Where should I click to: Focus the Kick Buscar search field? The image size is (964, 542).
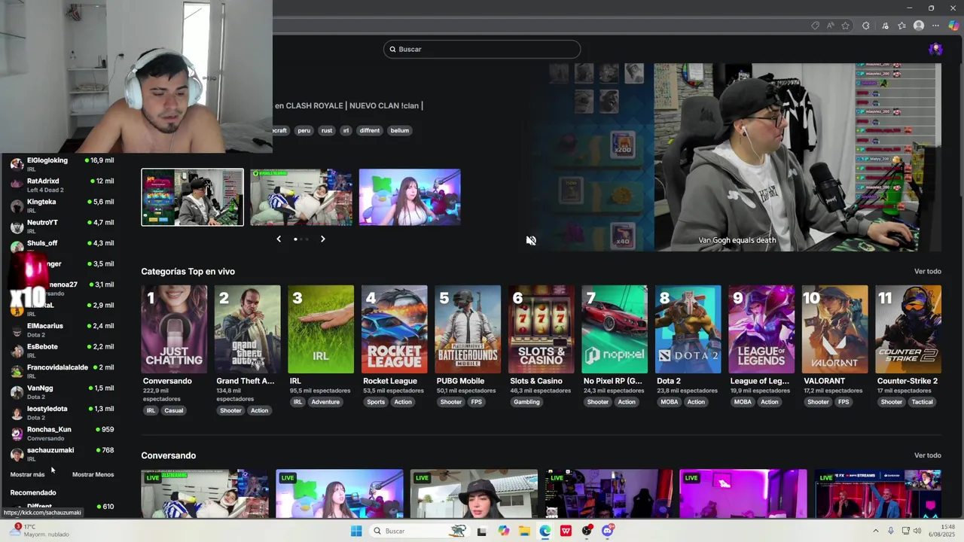pos(482,49)
